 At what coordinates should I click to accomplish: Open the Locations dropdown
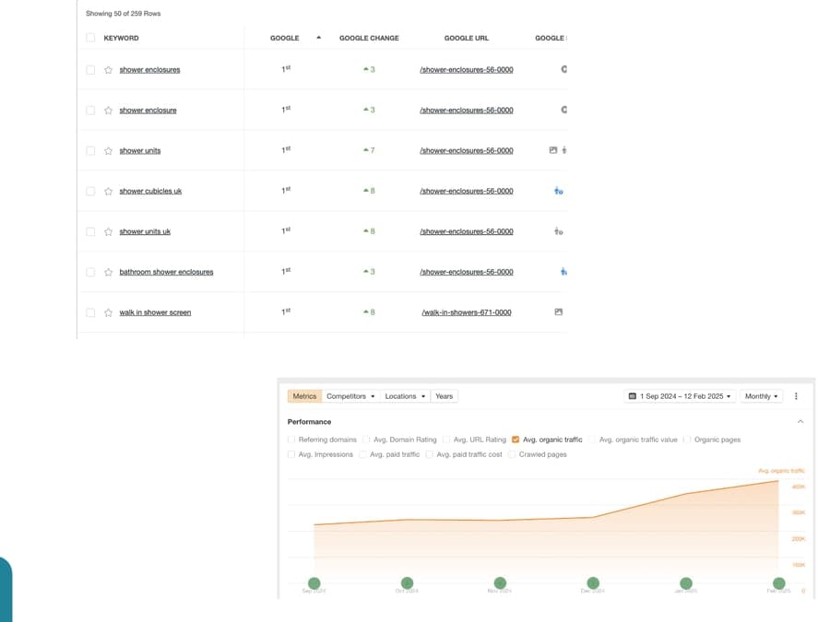(405, 396)
